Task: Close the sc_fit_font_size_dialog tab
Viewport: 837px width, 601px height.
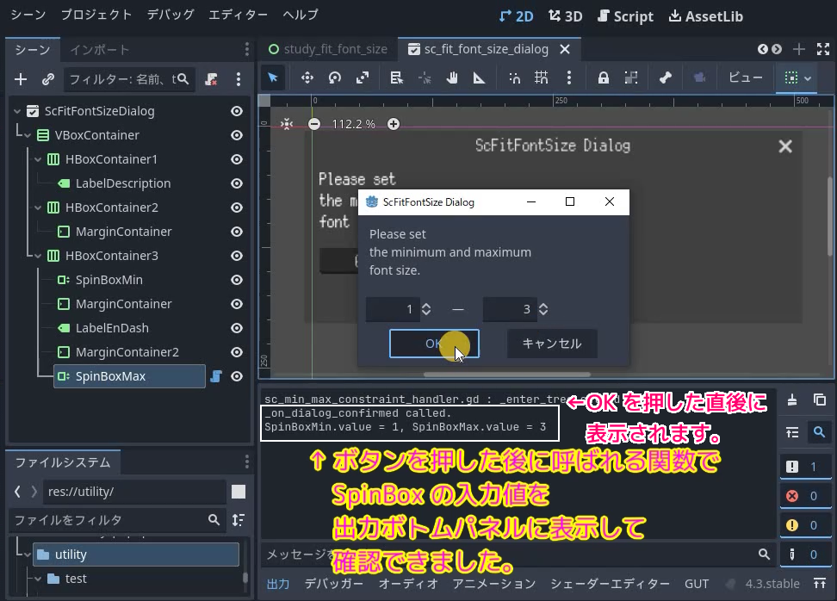Action: (565, 50)
